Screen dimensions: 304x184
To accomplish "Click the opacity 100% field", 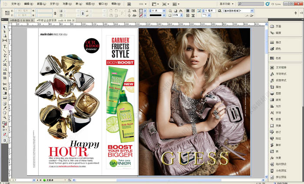I will pyautogui.click(x=175, y=15).
